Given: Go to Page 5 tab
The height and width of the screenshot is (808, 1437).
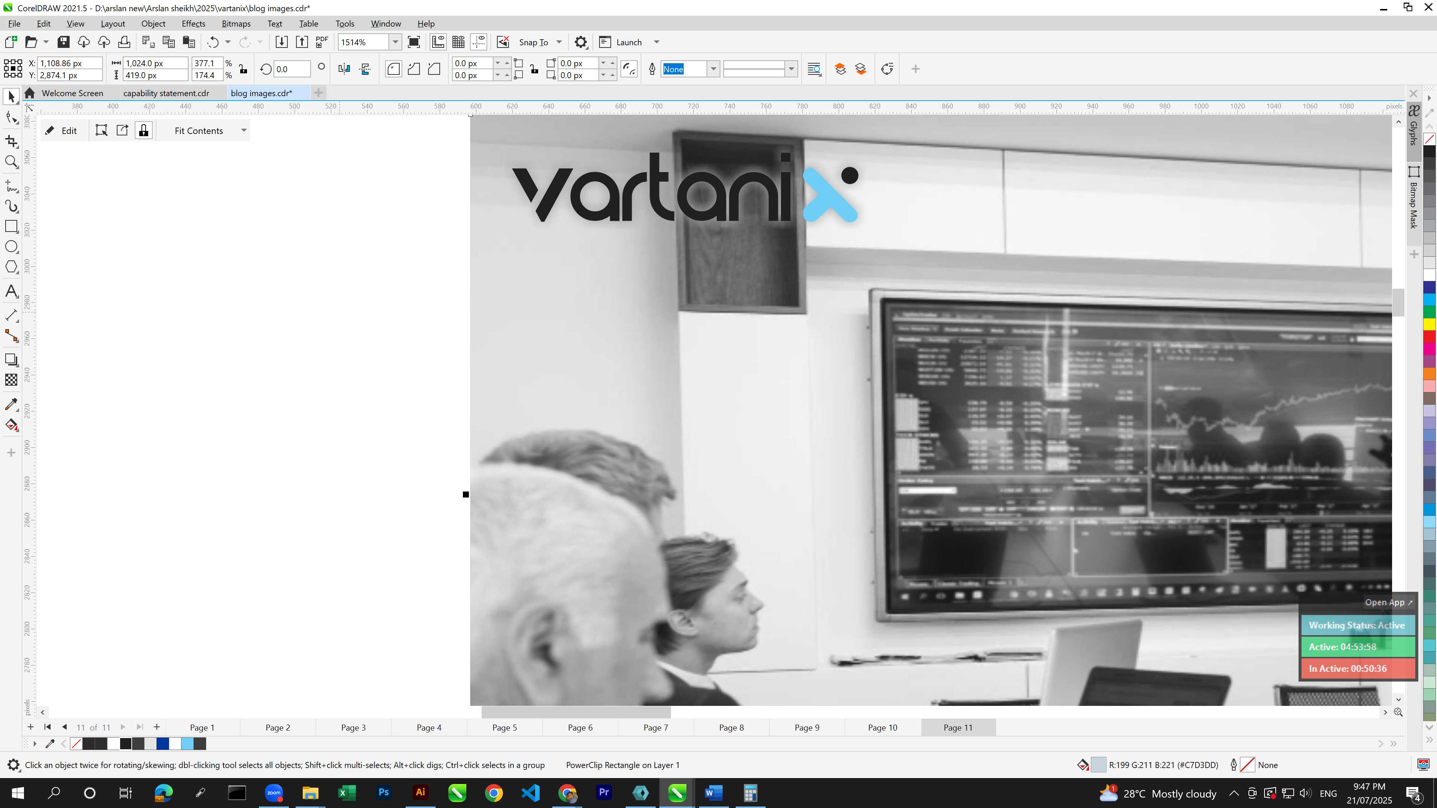Looking at the screenshot, I should click(x=504, y=728).
